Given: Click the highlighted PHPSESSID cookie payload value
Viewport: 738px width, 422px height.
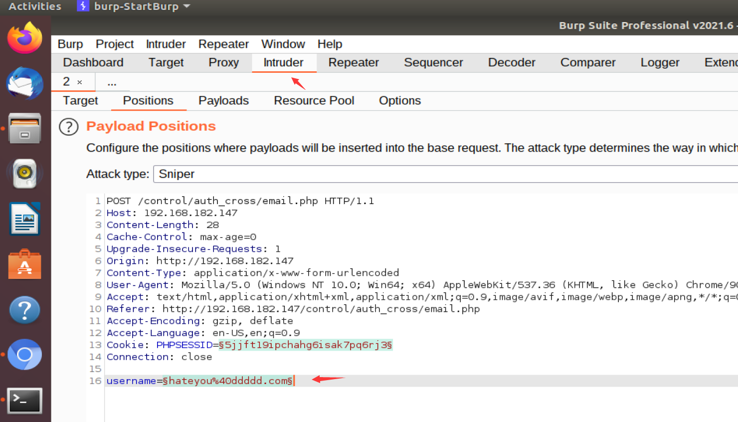Looking at the screenshot, I should pyautogui.click(x=306, y=345).
